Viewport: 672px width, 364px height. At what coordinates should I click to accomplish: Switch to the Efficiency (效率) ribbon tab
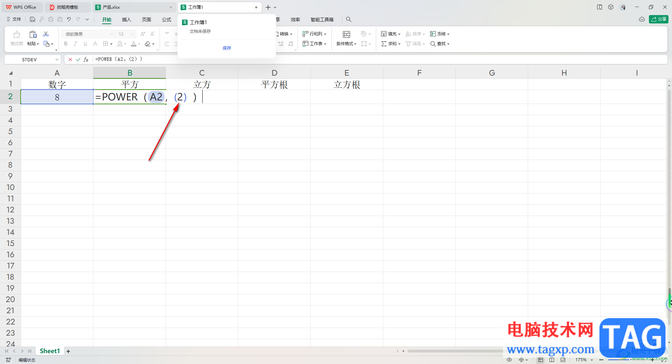coord(295,20)
